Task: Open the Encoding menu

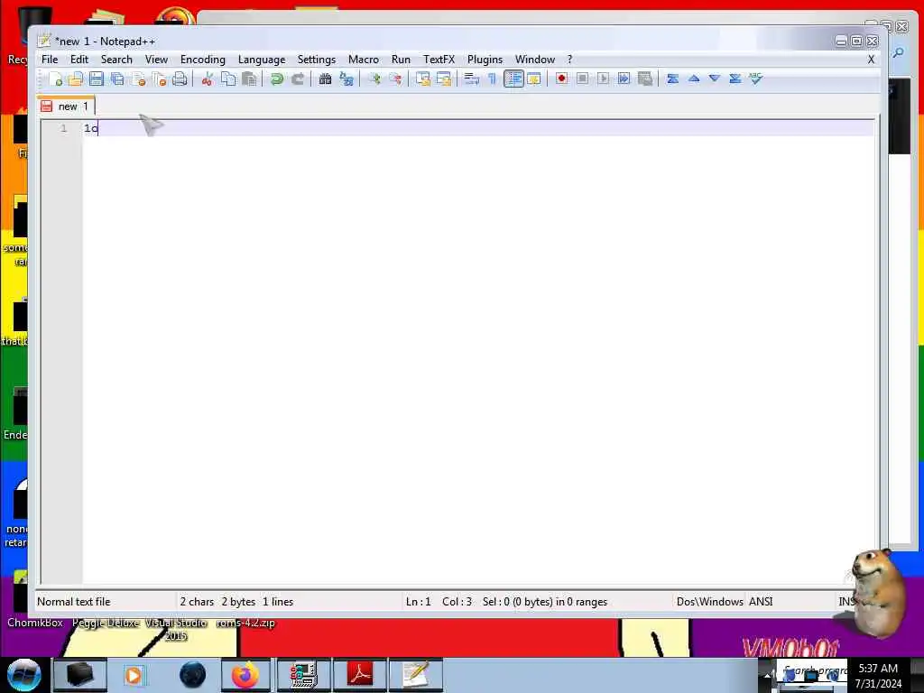Action: point(203,60)
